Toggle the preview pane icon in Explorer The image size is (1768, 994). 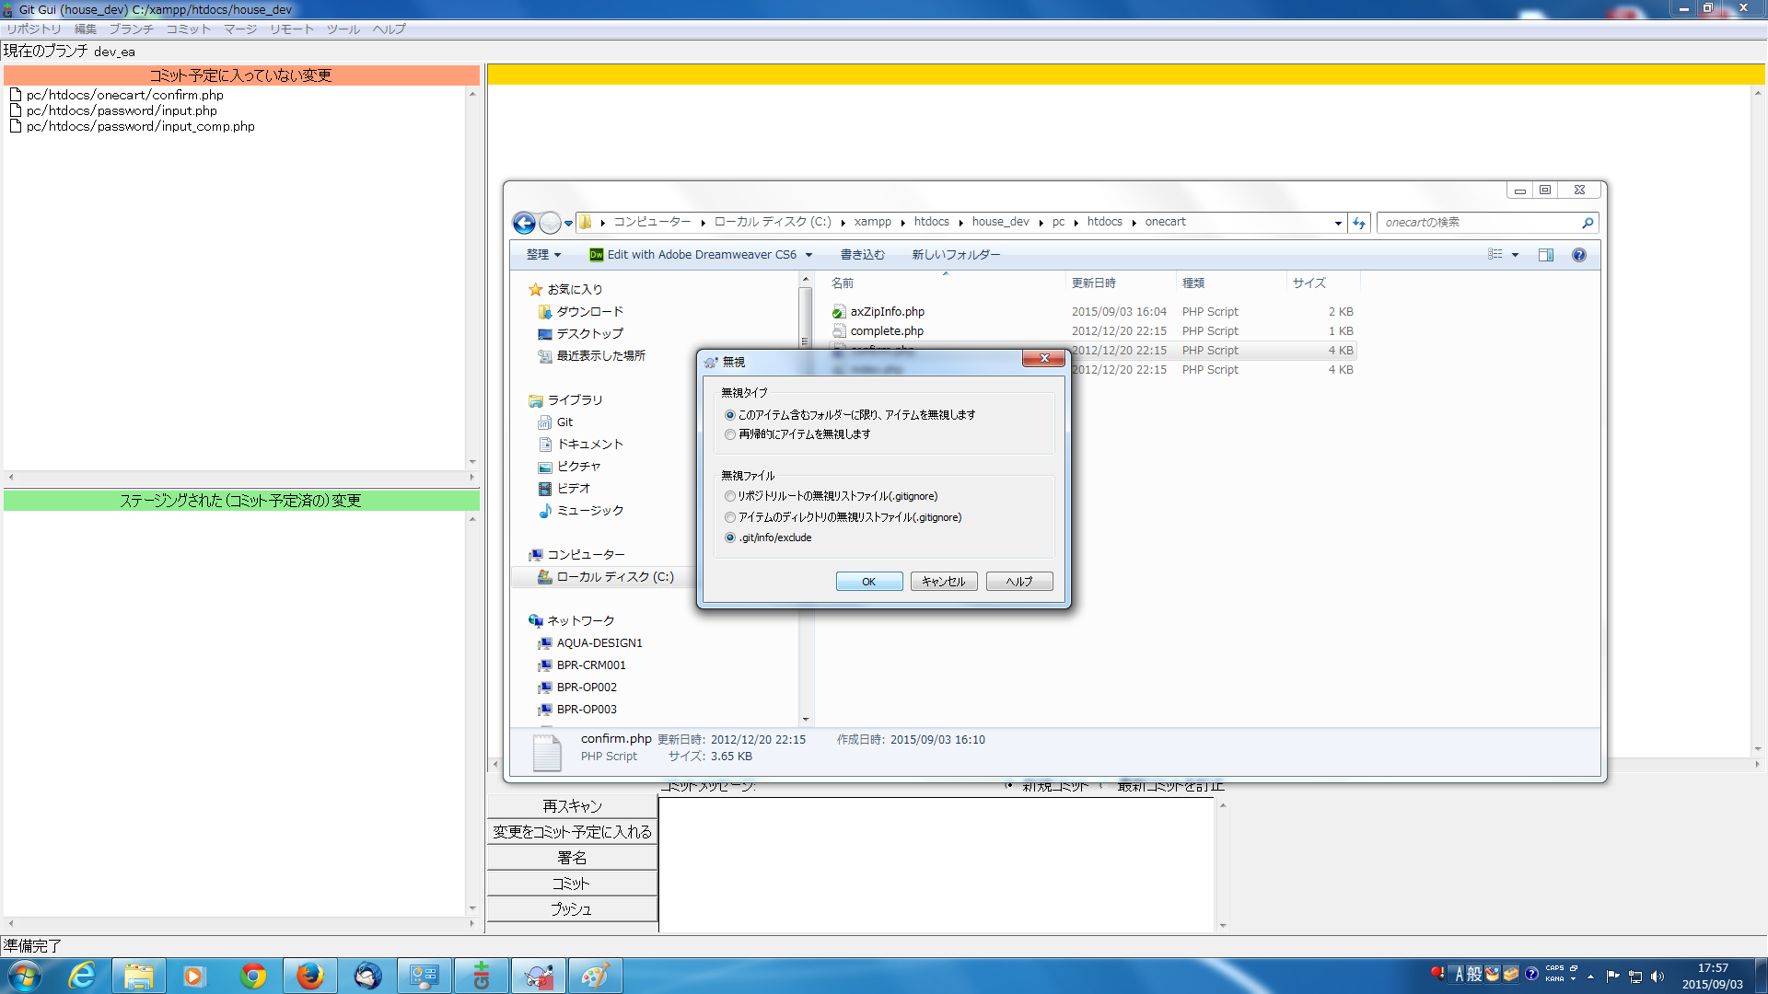1546,255
